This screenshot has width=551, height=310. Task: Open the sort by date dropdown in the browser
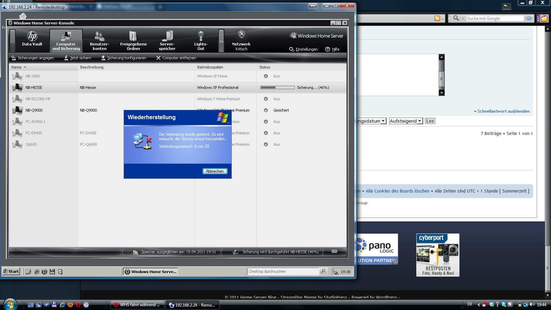point(372,121)
